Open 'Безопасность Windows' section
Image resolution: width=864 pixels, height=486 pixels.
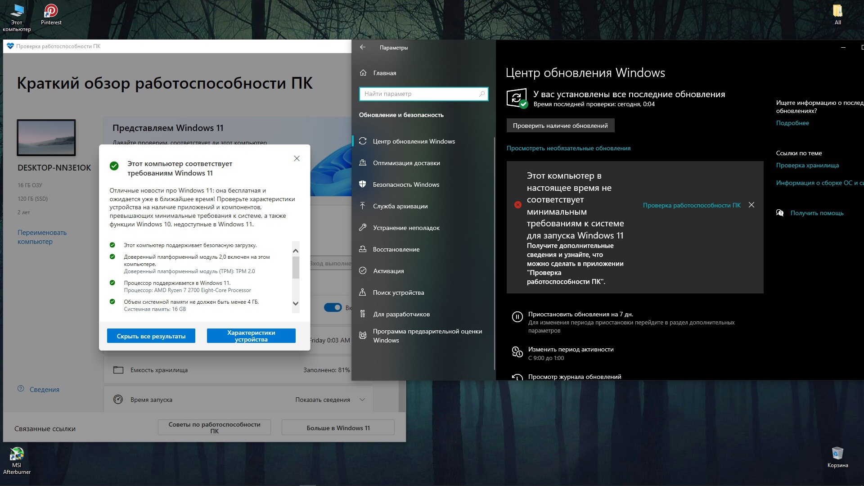[423, 184]
